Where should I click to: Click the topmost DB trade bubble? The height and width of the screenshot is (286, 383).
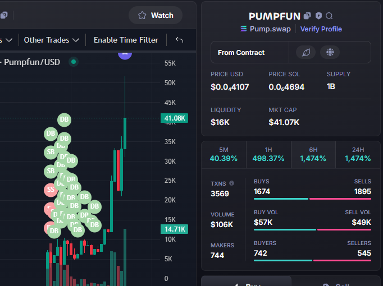[64, 119]
